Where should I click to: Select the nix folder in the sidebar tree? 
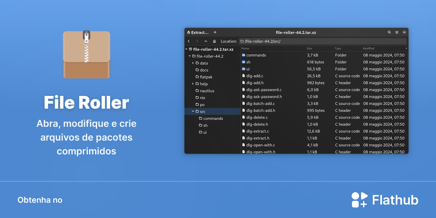point(201,98)
